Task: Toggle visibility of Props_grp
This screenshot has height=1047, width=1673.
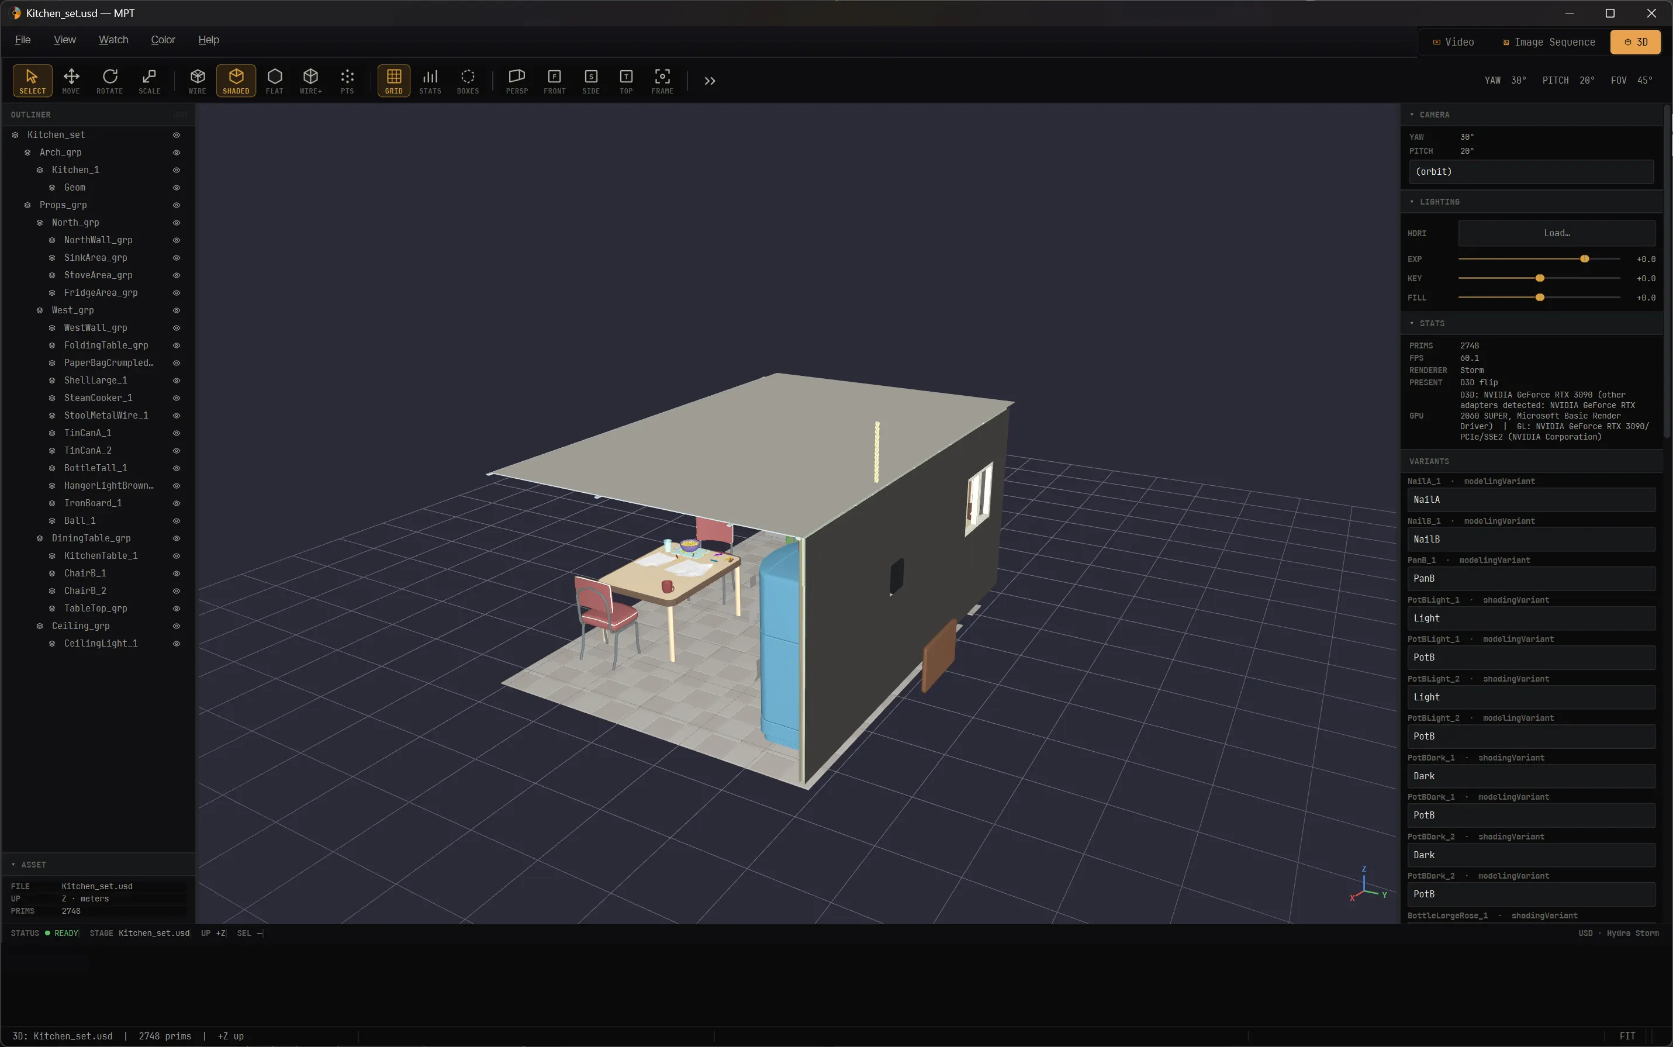Action: 177,205
